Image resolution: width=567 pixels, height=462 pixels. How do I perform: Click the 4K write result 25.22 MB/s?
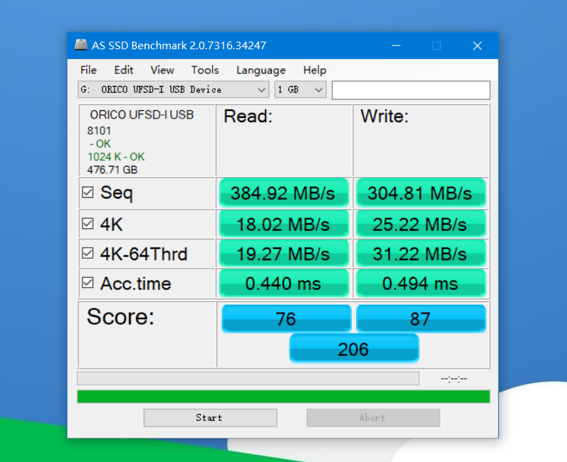pos(421,224)
